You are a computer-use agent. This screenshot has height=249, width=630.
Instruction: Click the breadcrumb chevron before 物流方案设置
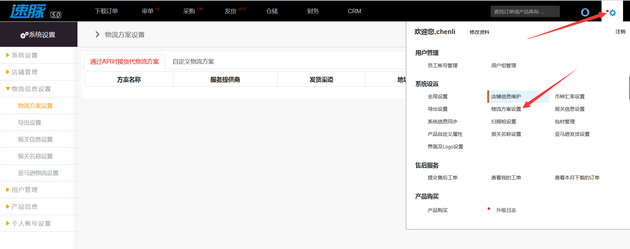click(x=97, y=34)
